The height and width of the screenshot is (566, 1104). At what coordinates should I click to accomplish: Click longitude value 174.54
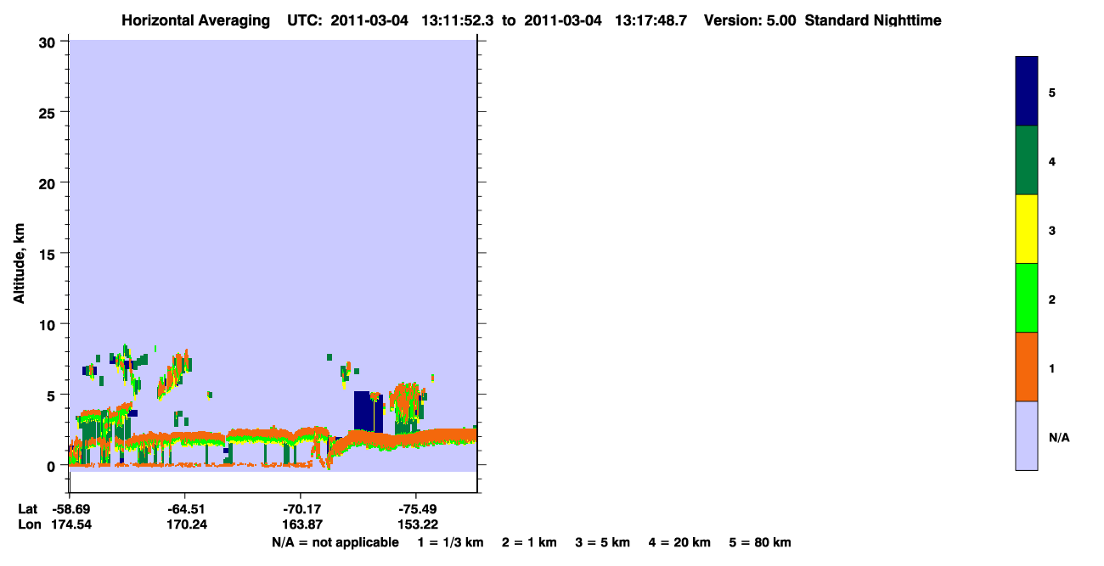[70, 524]
